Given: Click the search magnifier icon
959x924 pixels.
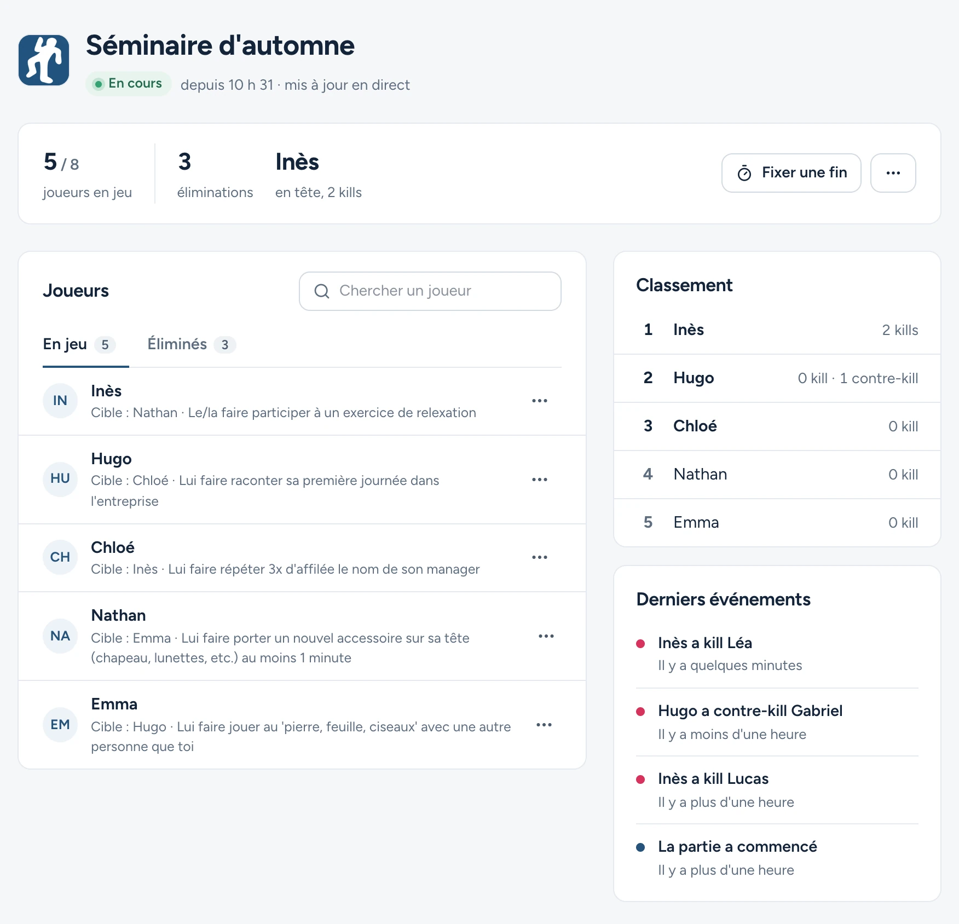Looking at the screenshot, I should (322, 291).
